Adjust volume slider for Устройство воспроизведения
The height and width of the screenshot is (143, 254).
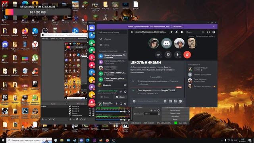[109, 120]
